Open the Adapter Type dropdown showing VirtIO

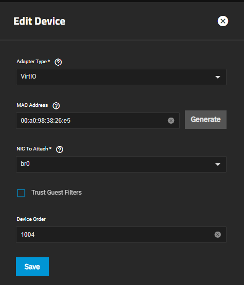pyautogui.click(x=121, y=77)
